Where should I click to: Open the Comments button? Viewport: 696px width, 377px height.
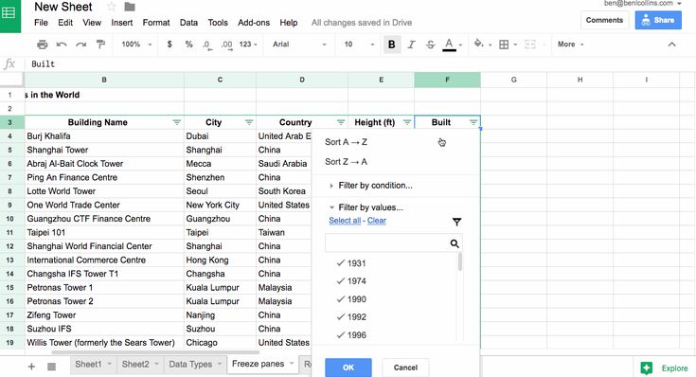click(604, 21)
